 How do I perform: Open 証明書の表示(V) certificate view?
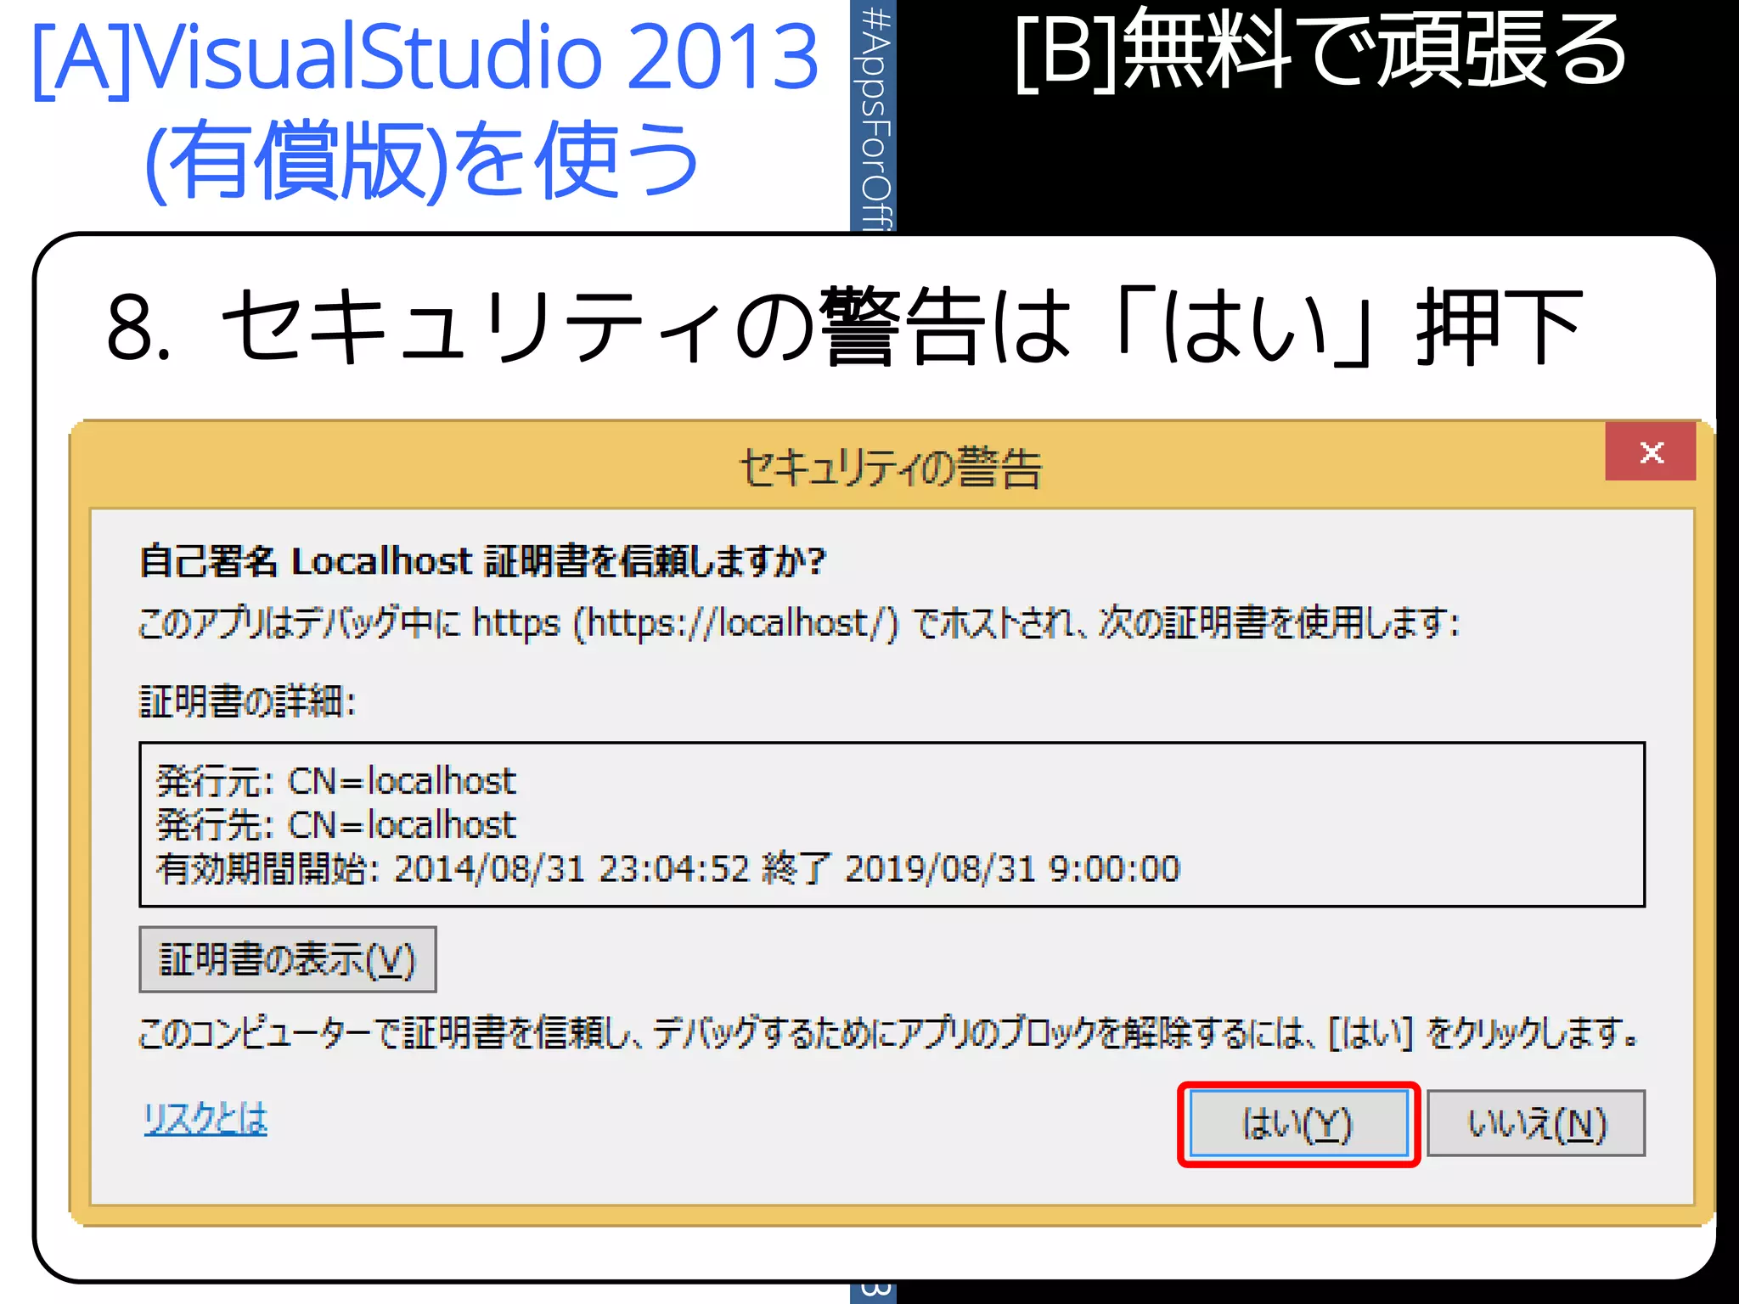(x=288, y=960)
